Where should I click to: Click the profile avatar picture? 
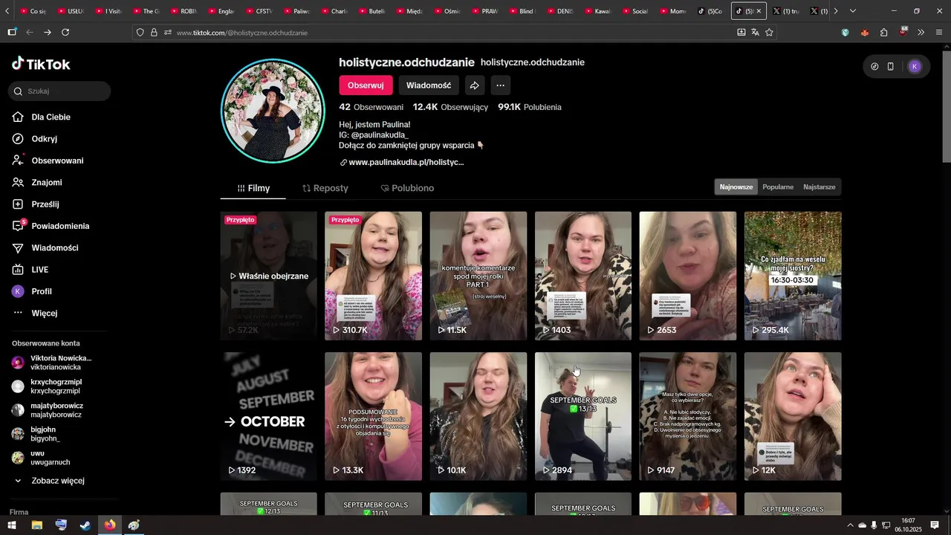273,111
